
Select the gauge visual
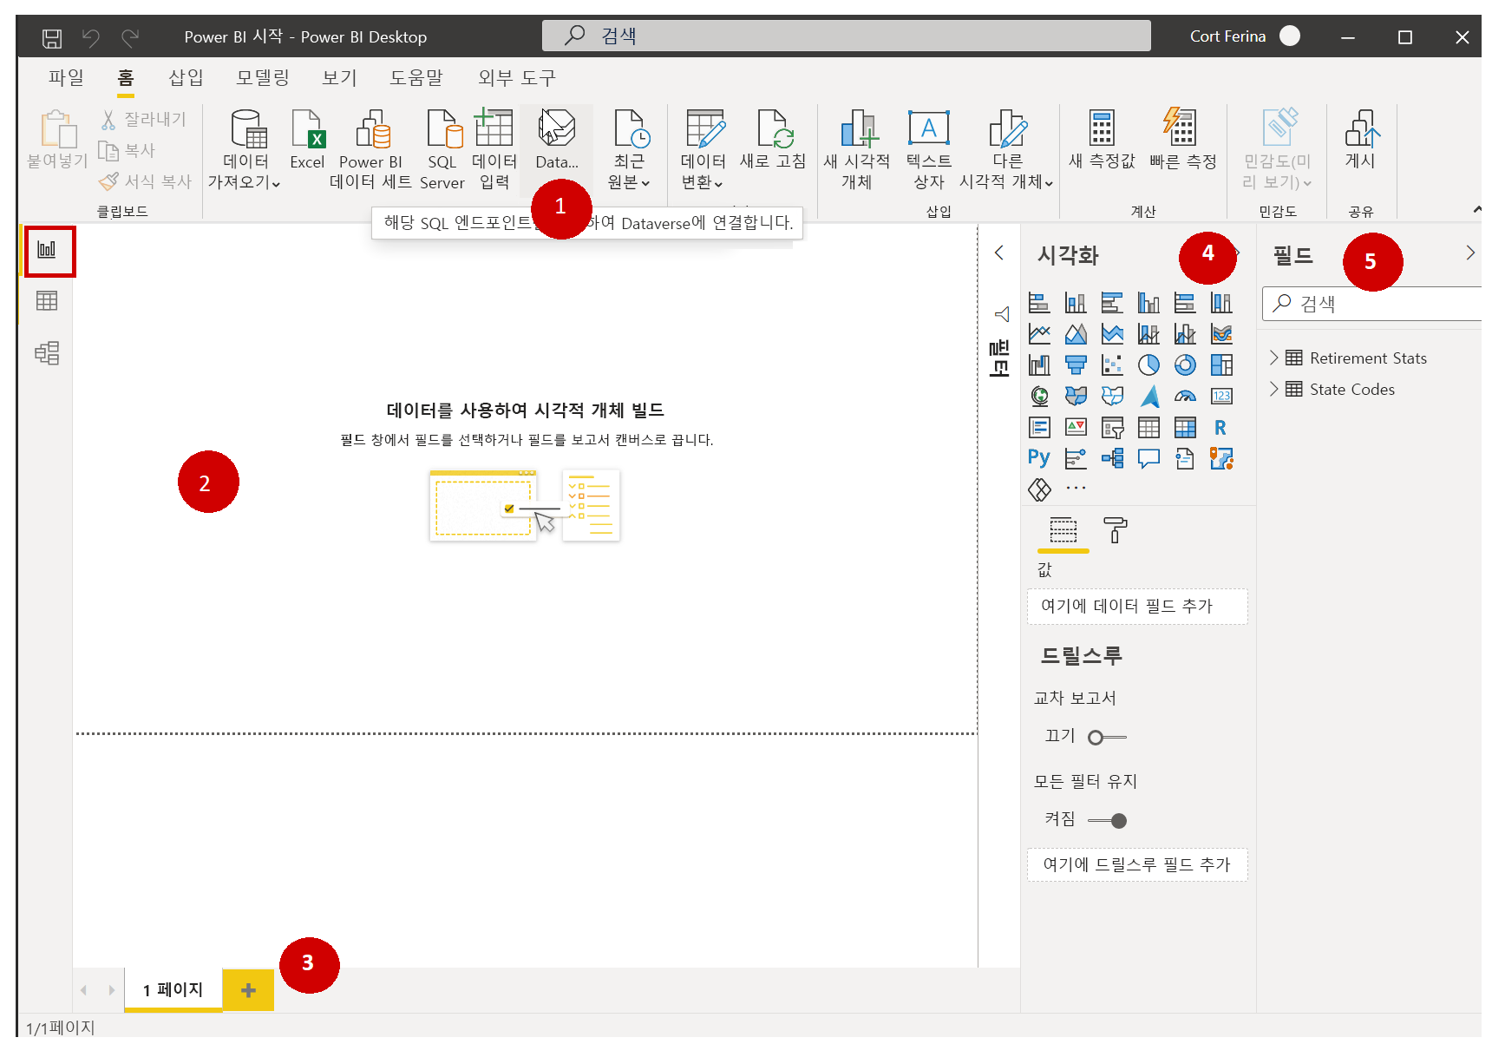click(x=1185, y=397)
